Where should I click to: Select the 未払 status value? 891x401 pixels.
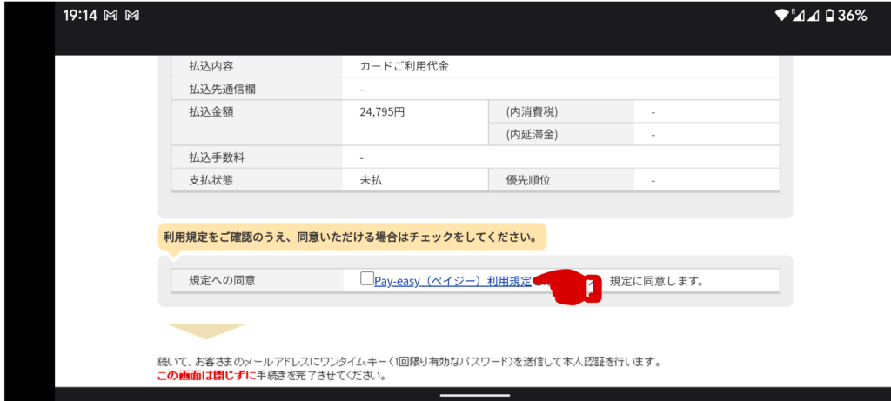tap(371, 181)
